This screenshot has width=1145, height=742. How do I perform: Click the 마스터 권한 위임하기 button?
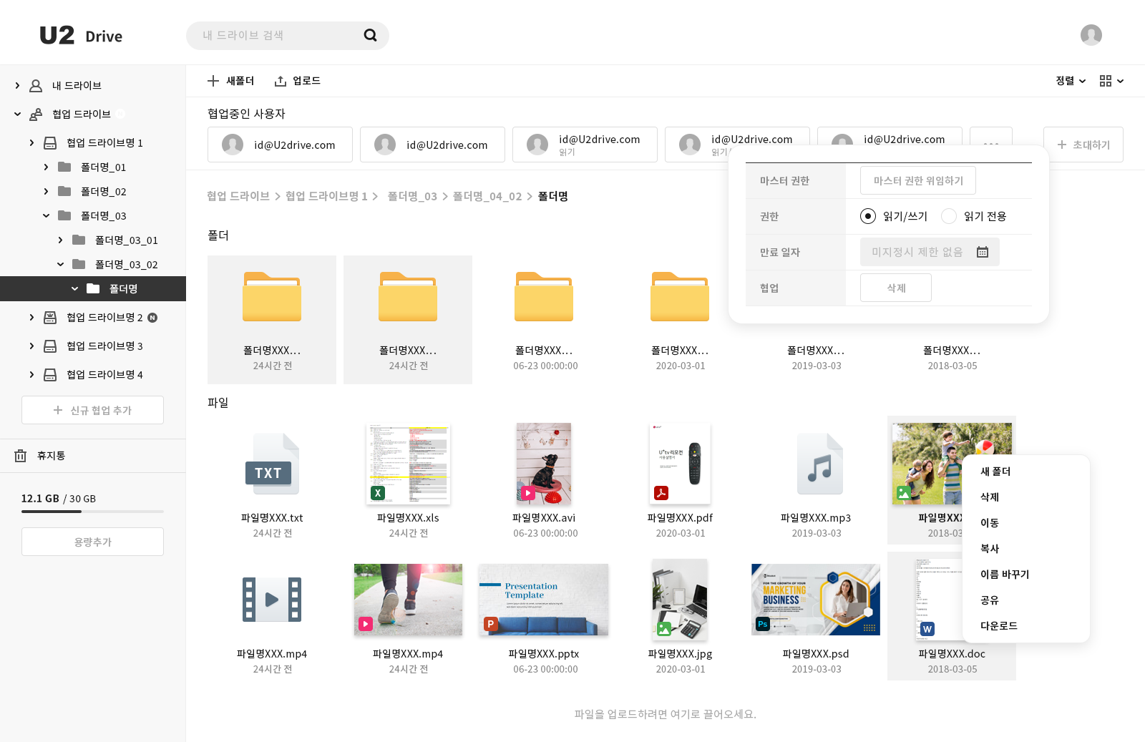917,180
